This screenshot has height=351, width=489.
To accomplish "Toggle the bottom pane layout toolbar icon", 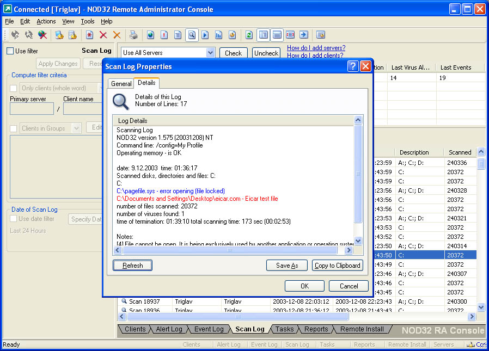I will coord(277,35).
